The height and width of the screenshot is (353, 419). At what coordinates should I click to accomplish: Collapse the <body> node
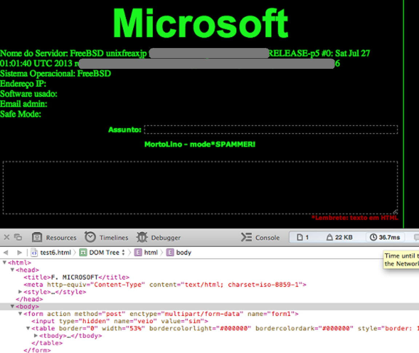pyautogui.click(x=12, y=306)
